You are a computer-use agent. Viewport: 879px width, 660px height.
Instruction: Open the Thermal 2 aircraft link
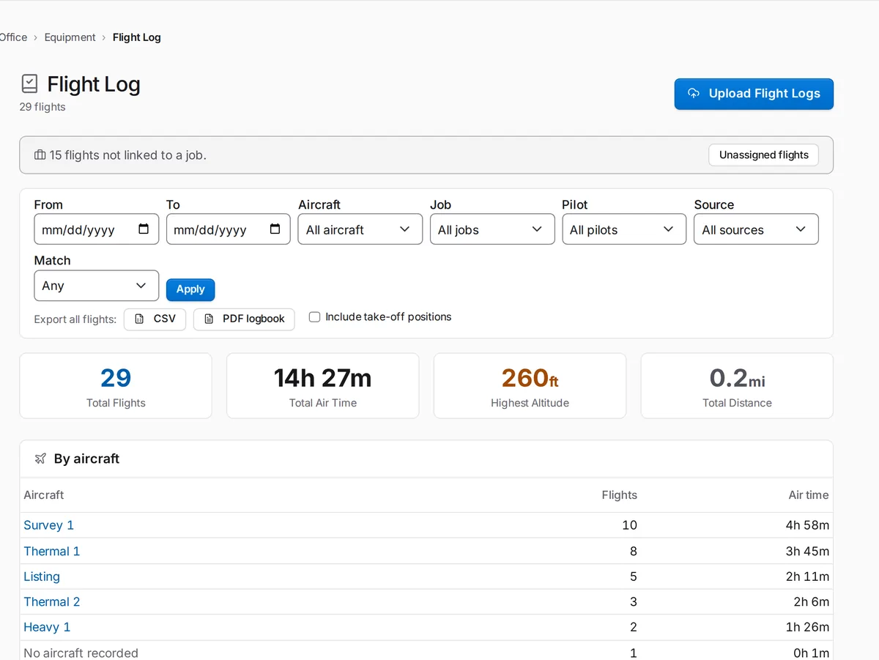pyautogui.click(x=51, y=602)
